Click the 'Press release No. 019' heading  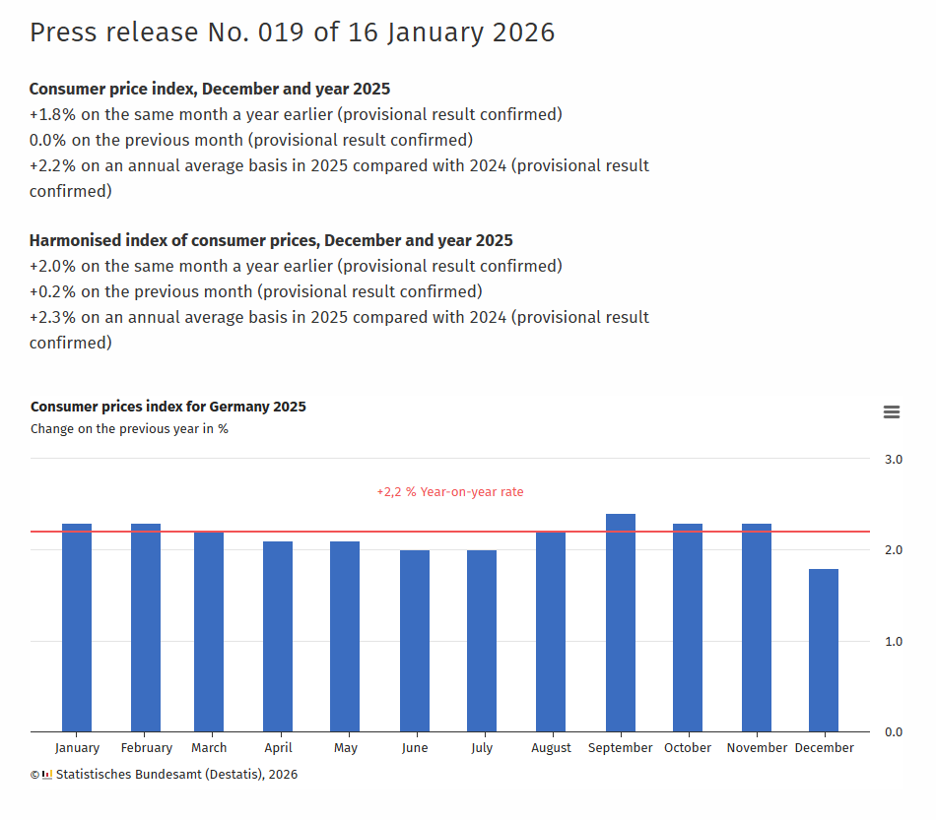click(x=292, y=32)
